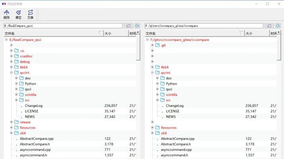Expand the left pane doc folder
The image size is (284, 159).
[x=16, y=78]
